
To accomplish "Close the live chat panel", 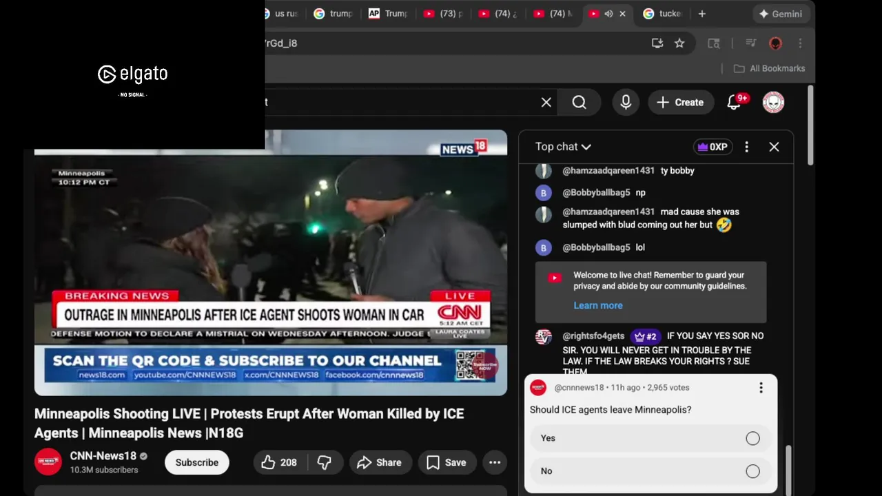I will (x=774, y=147).
